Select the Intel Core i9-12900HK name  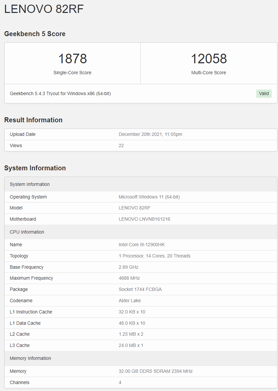[142, 245]
